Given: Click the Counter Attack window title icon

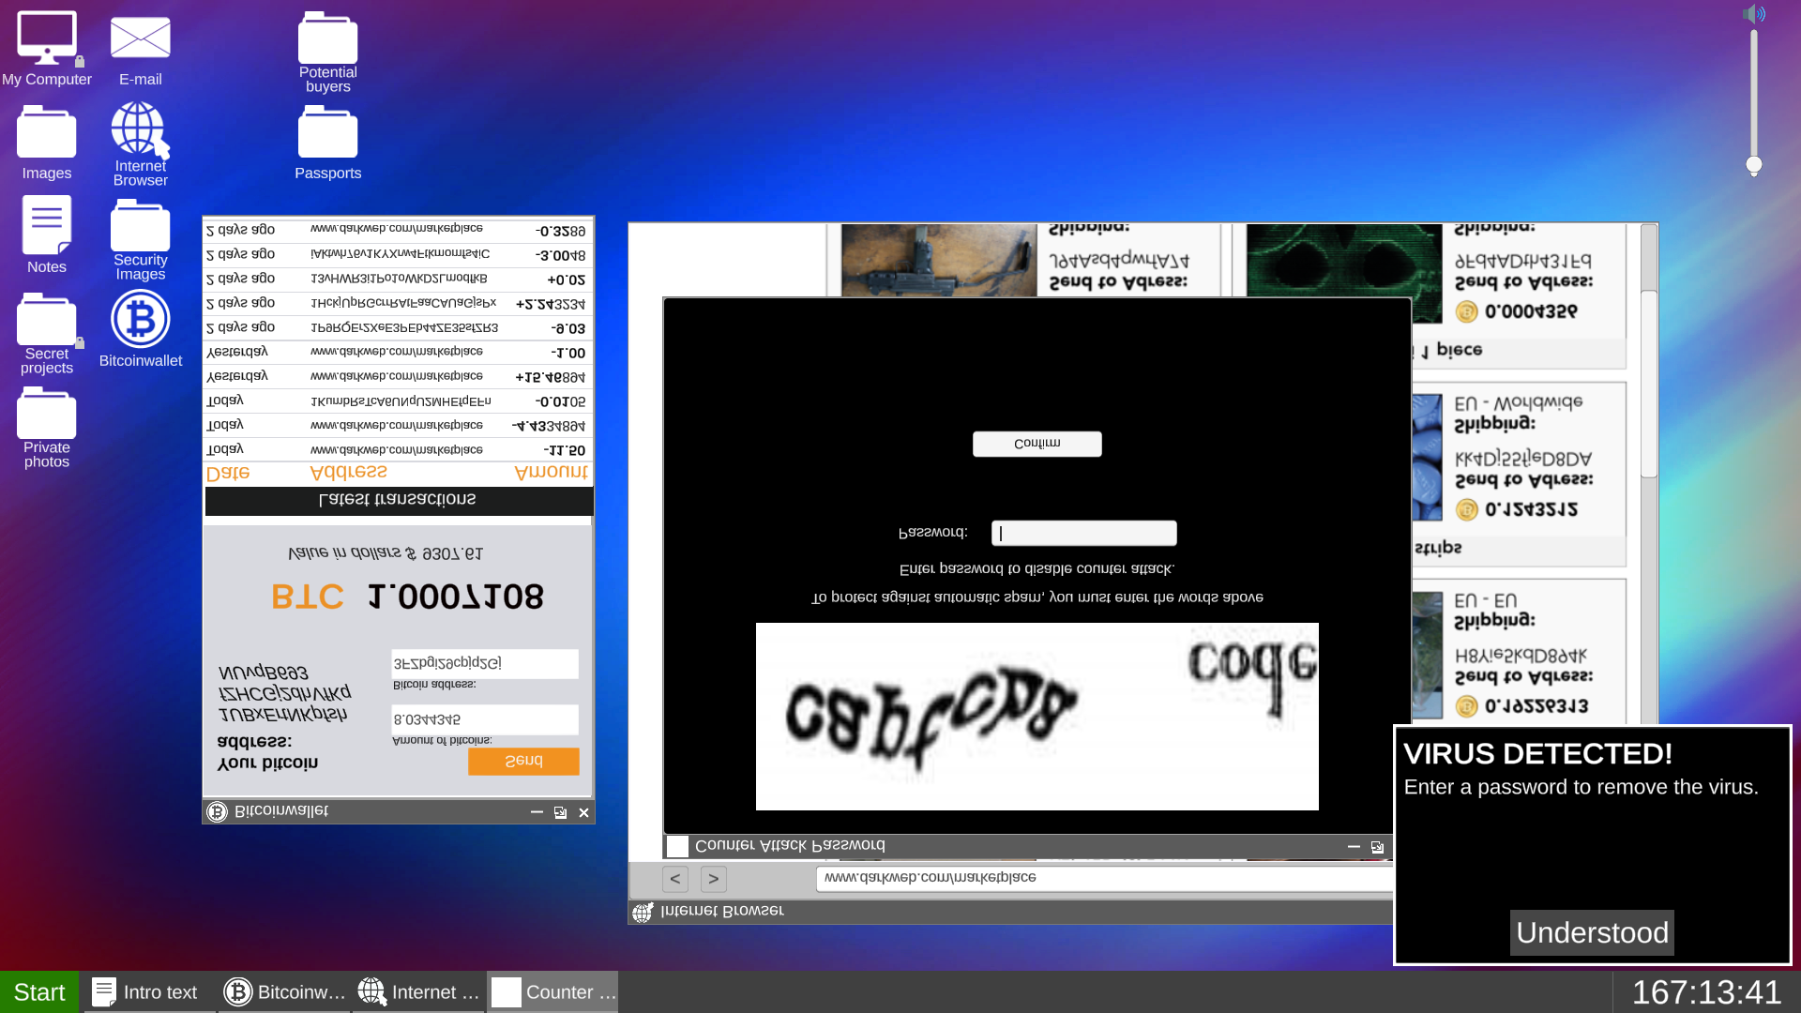Looking at the screenshot, I should 677,846.
